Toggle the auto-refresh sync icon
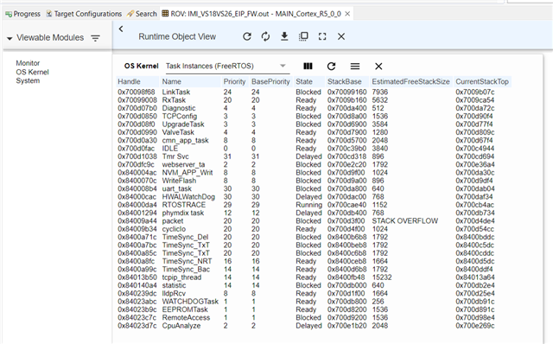553x344 pixels. tap(265, 36)
